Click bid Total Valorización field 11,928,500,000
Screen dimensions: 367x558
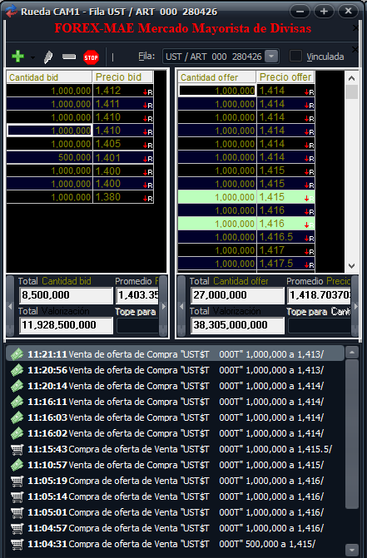[x=66, y=325]
